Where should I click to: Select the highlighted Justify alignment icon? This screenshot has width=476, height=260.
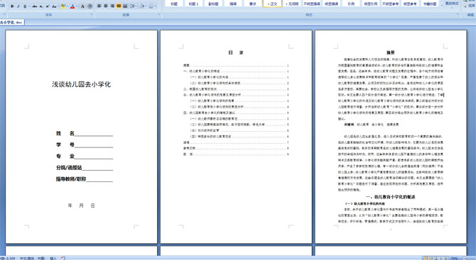119,6
